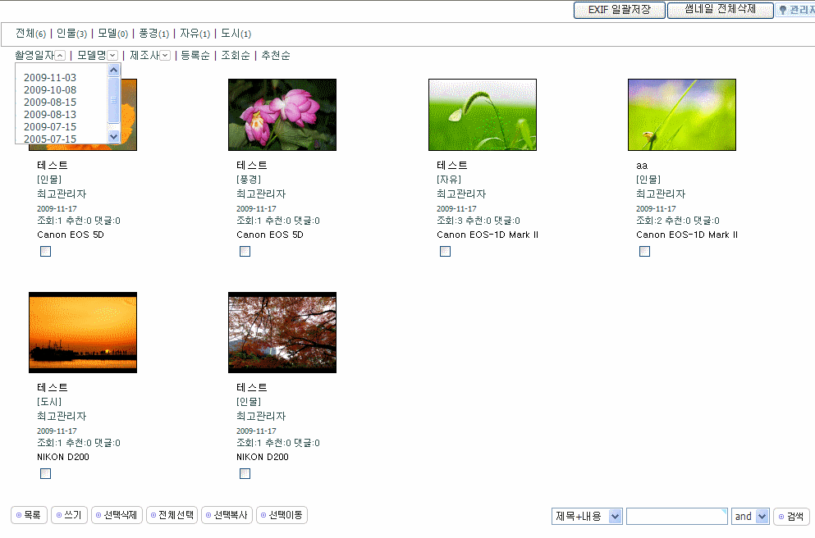This screenshot has width=815, height=538.
Task: Select the 도시(1) category tab
Action: (236, 34)
